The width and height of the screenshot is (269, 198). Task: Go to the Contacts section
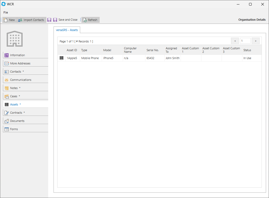click(16, 72)
